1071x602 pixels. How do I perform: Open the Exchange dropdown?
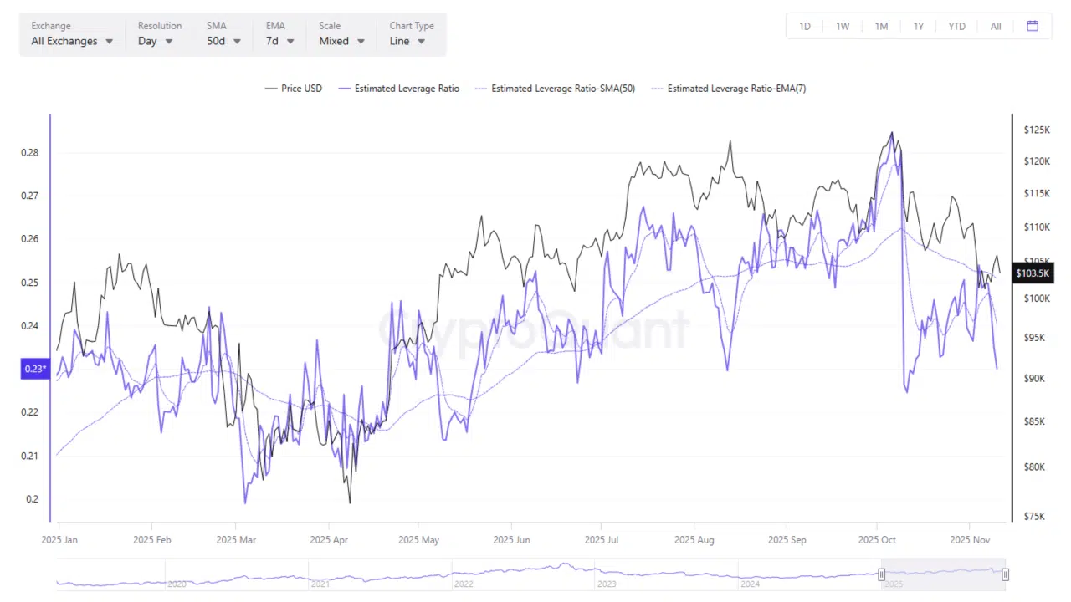click(x=72, y=41)
